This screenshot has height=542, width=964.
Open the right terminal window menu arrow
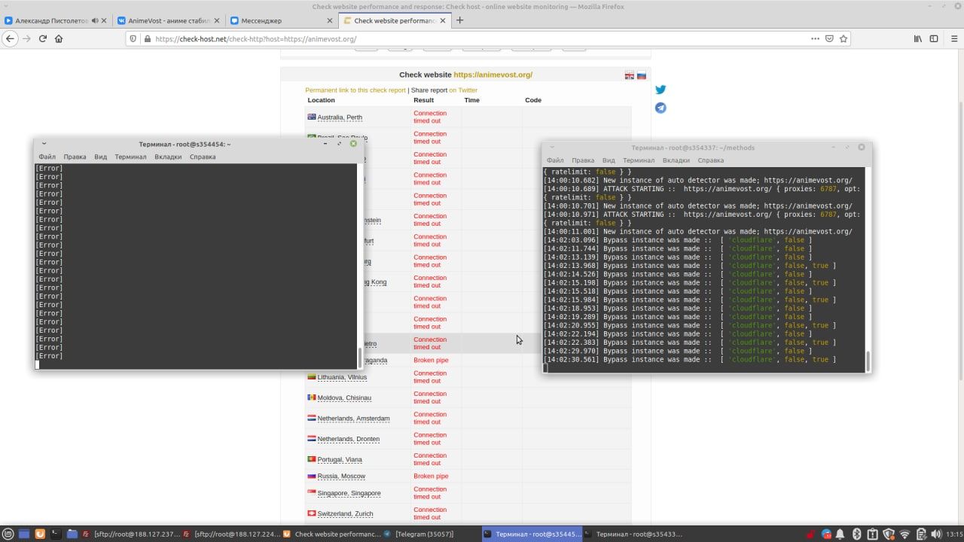552,148
